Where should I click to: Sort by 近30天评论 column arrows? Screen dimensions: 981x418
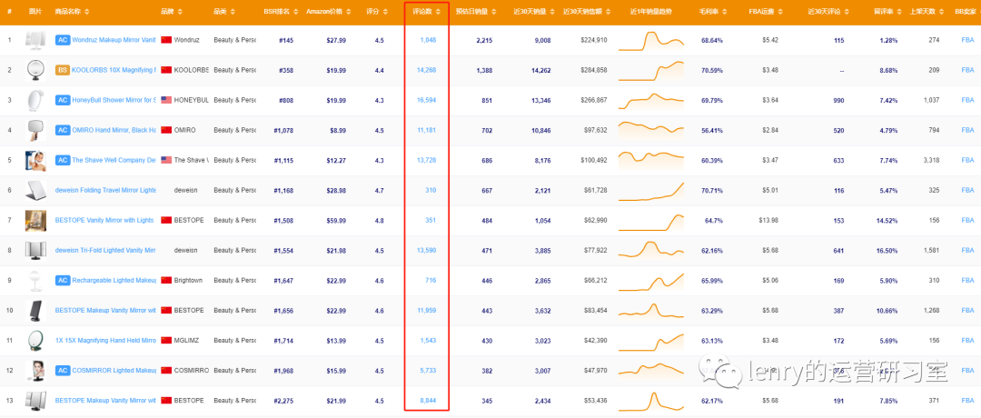point(846,12)
